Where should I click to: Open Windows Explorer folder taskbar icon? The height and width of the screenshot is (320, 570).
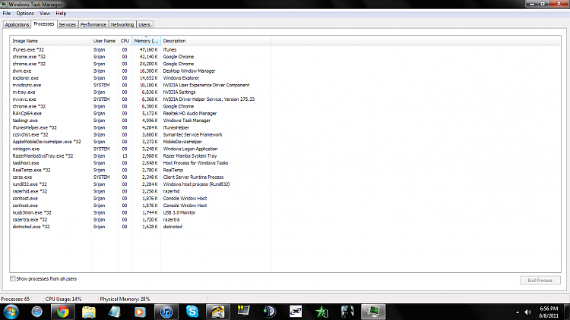[x=88, y=312]
